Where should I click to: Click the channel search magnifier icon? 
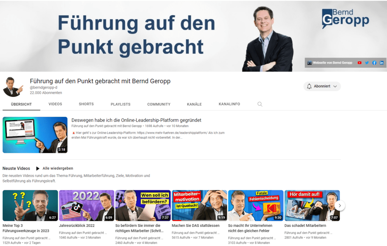click(260, 104)
